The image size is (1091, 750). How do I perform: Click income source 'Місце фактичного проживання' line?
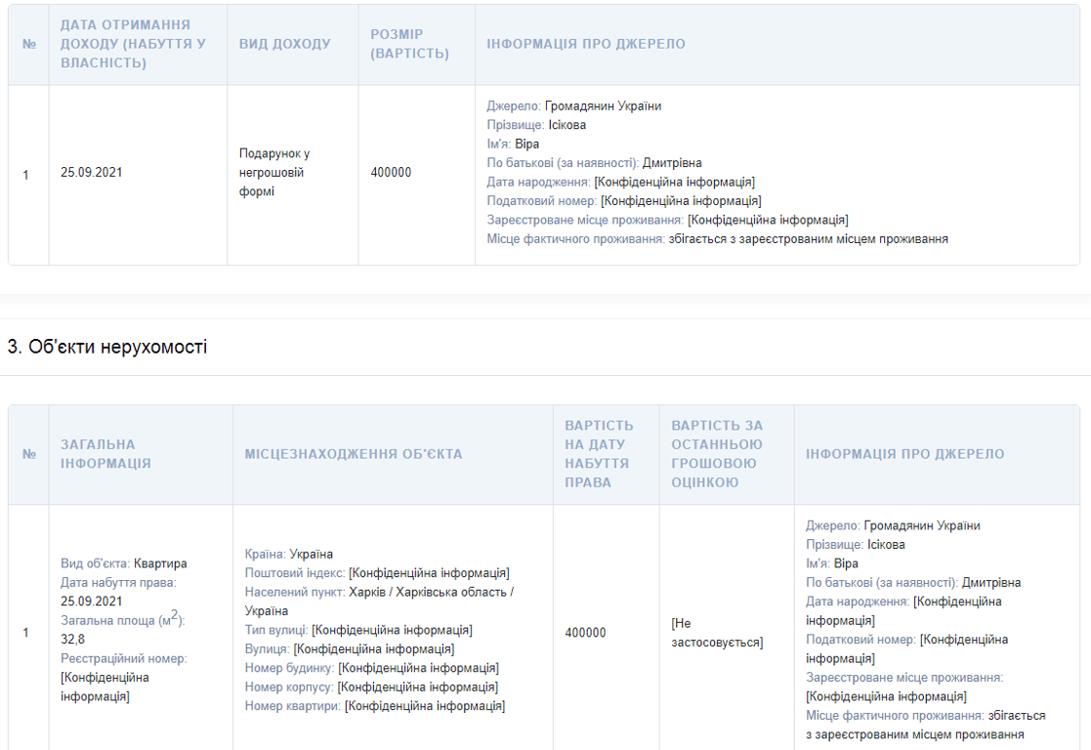pyautogui.click(x=717, y=238)
